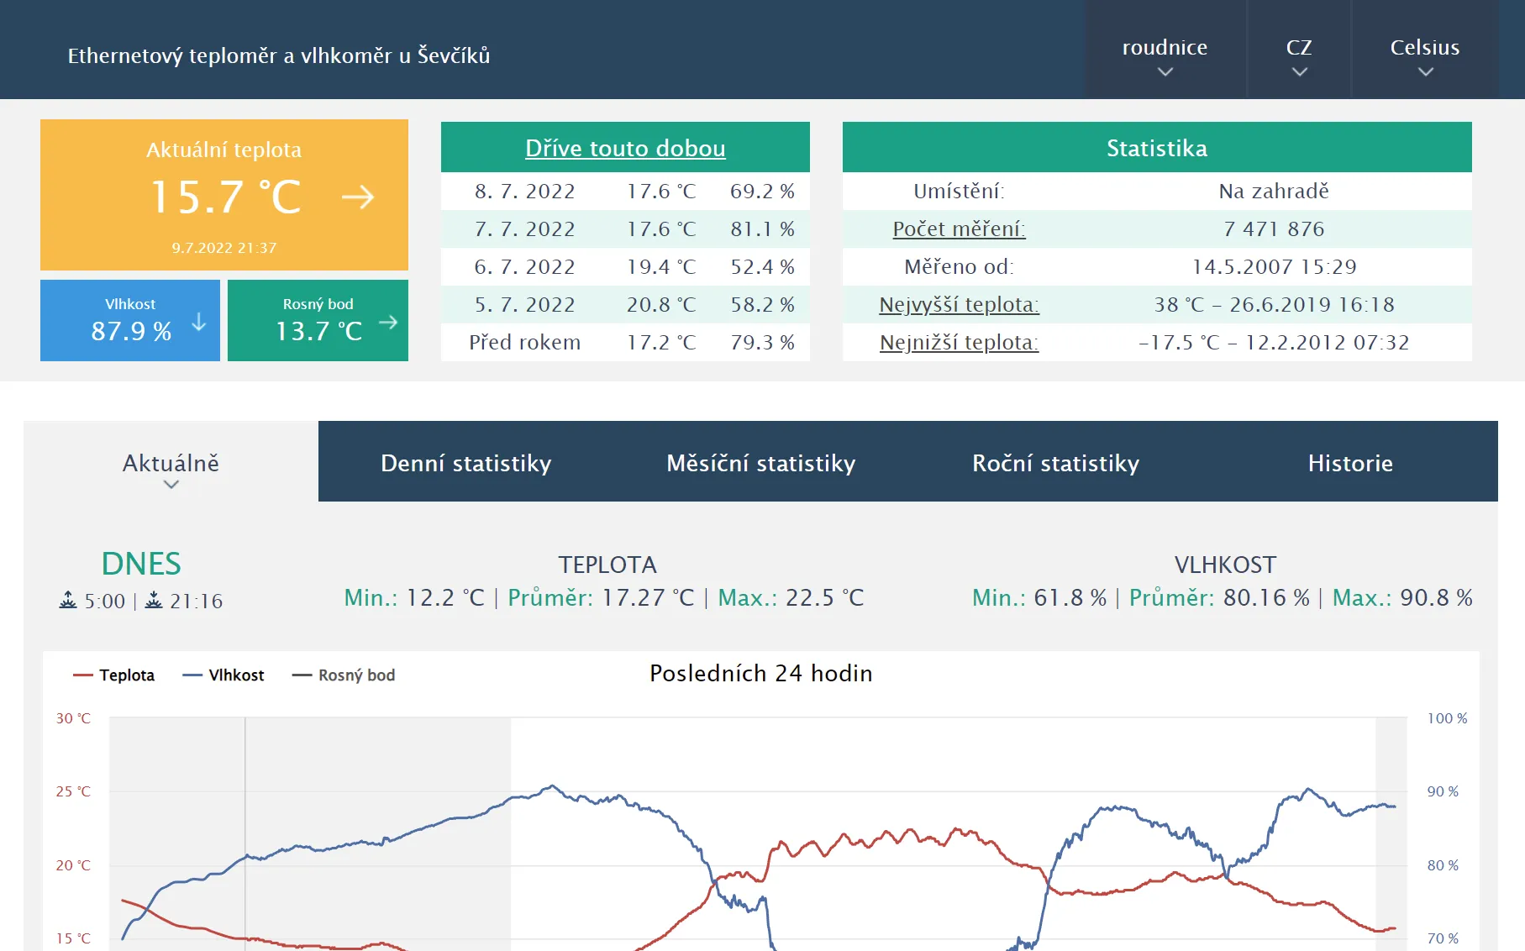Toggle Rosný bod visibility in legend
This screenshot has height=951, width=1525.
pos(344,675)
